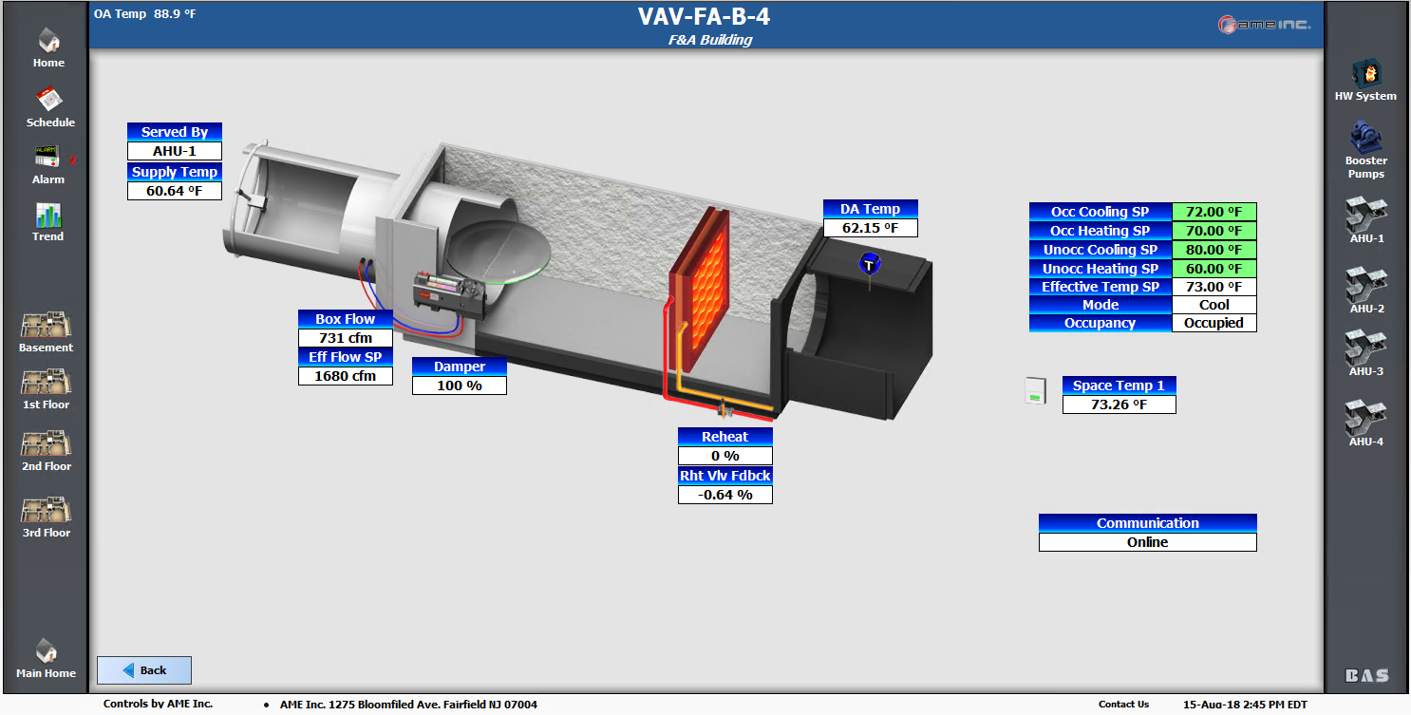Viewport: 1411px width, 715px height.
Task: Click the AHU-1 Served By value
Action: [x=175, y=151]
